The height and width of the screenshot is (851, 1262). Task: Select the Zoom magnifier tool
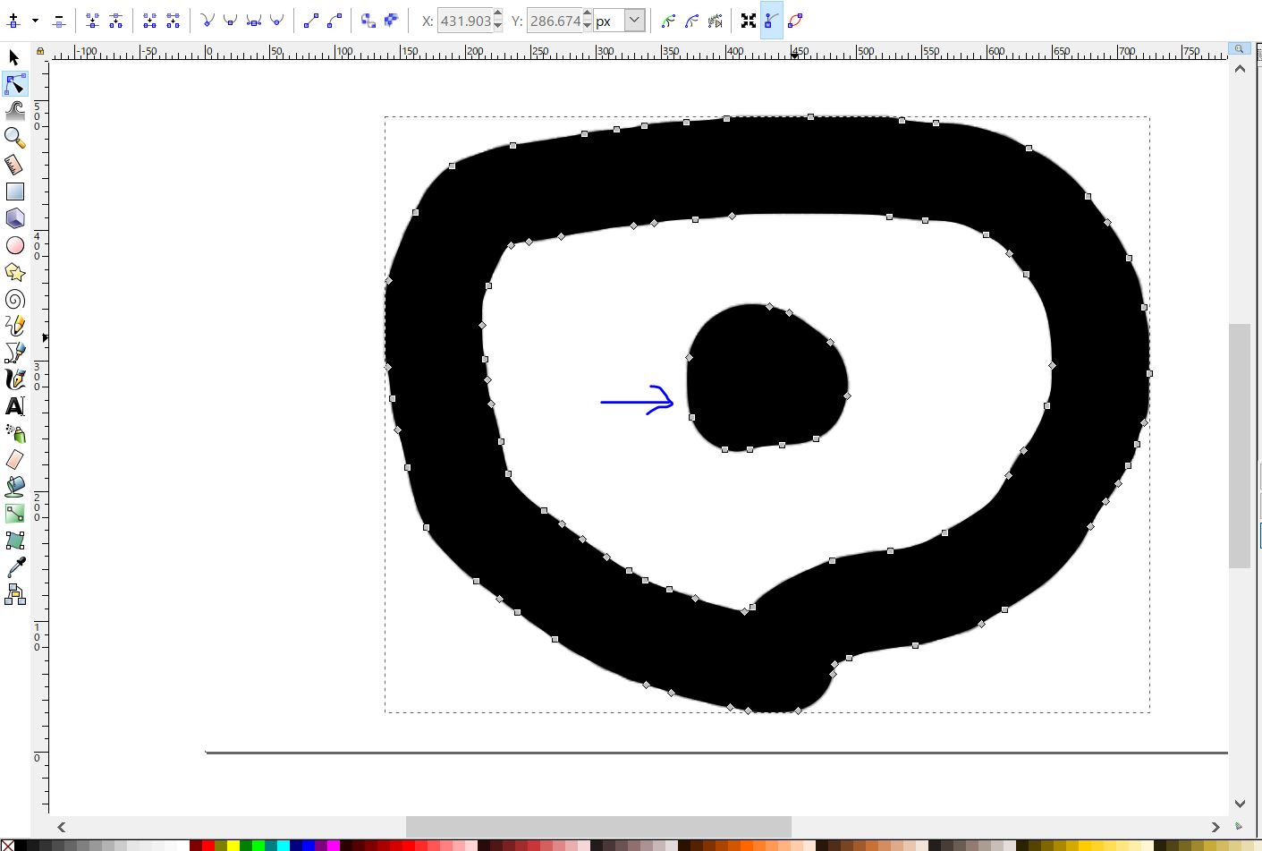pos(14,138)
